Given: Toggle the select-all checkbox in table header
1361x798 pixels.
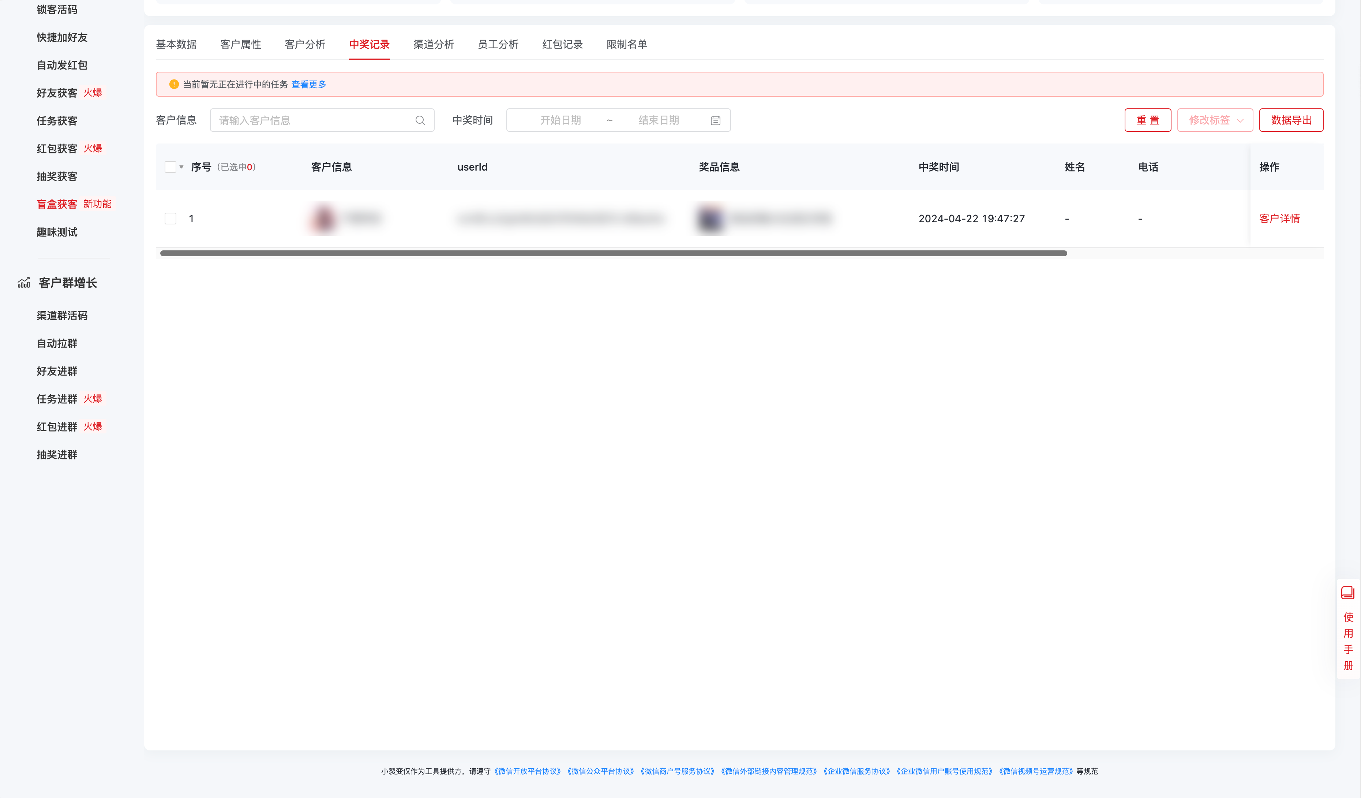Looking at the screenshot, I should (x=170, y=167).
